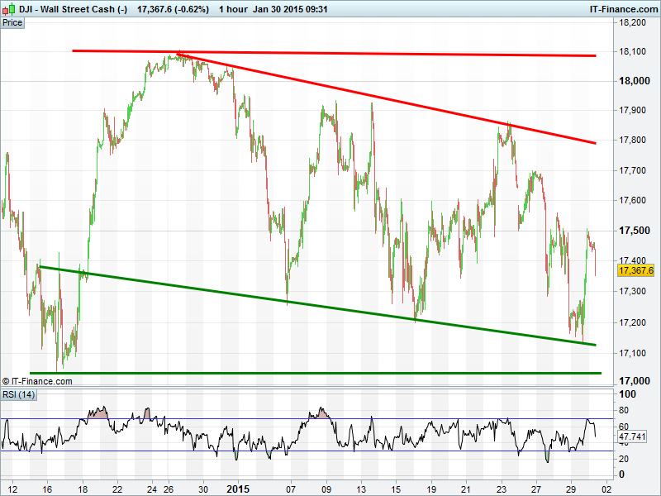Click the date label 18 on time axis
The image size is (661, 496).
click(x=83, y=489)
